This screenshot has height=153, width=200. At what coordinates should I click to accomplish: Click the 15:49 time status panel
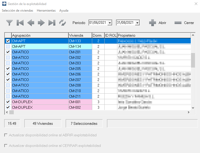click(12, 123)
